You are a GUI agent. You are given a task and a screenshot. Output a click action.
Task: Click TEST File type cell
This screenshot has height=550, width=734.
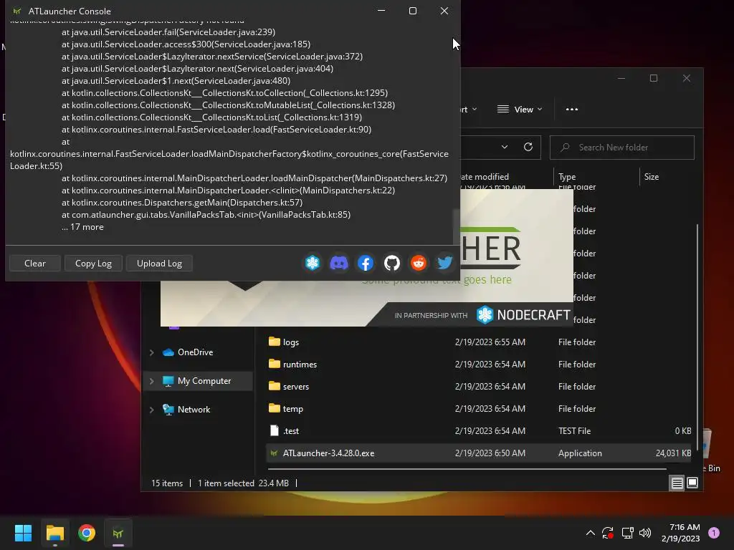click(574, 430)
